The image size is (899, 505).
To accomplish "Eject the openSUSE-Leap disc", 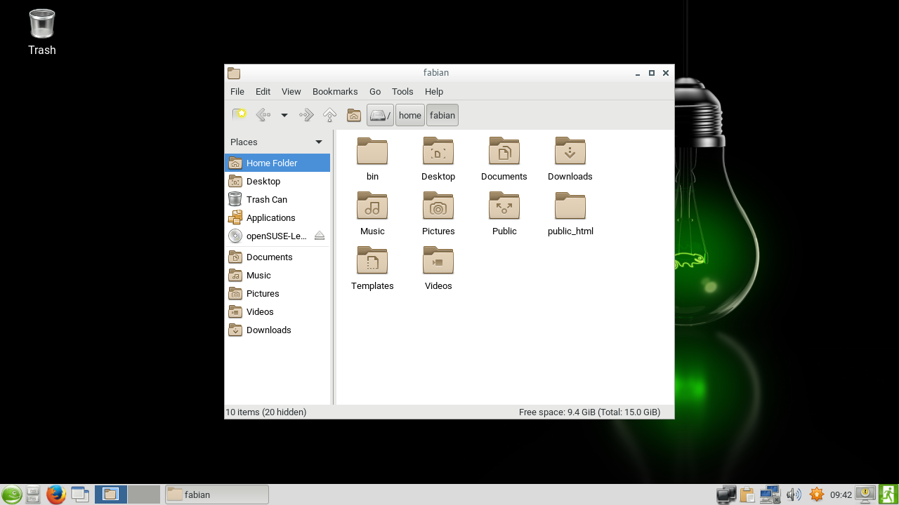I will 320,236.
